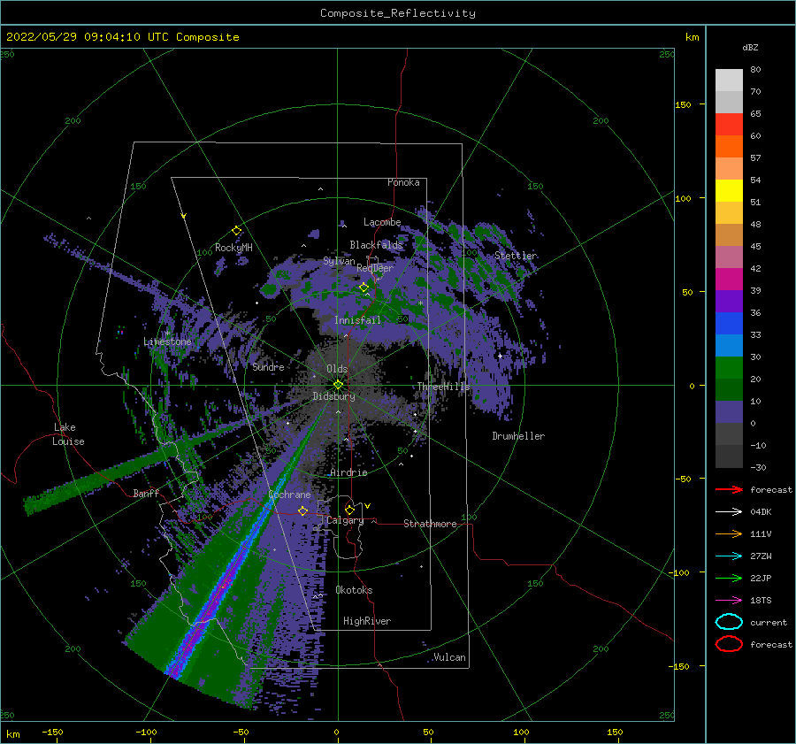Viewport: 796px width, 744px height.
Task: Click the yellow diamond marker in Calgary
Action: (349, 510)
